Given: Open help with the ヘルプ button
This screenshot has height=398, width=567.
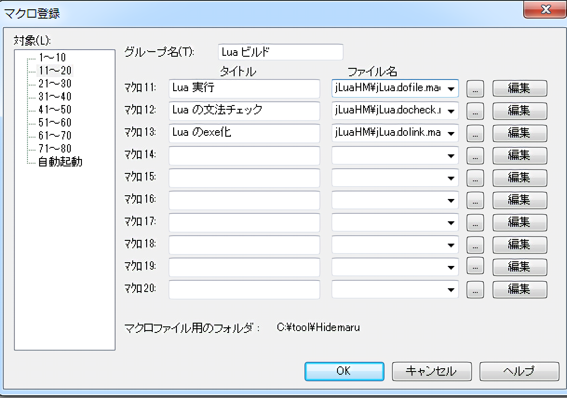Looking at the screenshot, I should pyautogui.click(x=519, y=371).
